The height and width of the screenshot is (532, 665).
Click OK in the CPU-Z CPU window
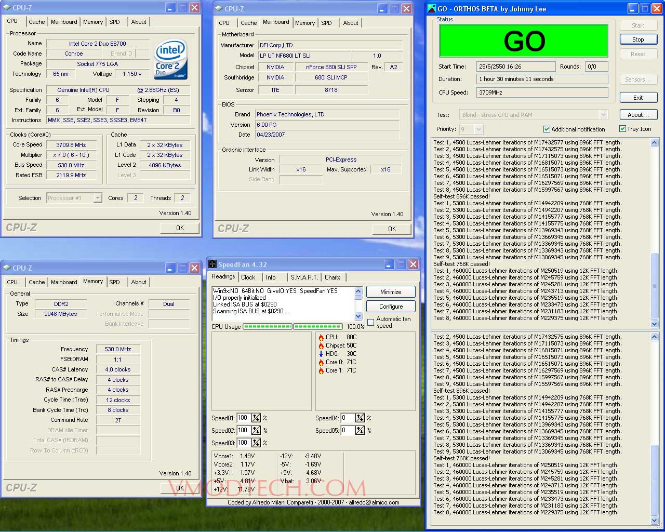click(180, 228)
